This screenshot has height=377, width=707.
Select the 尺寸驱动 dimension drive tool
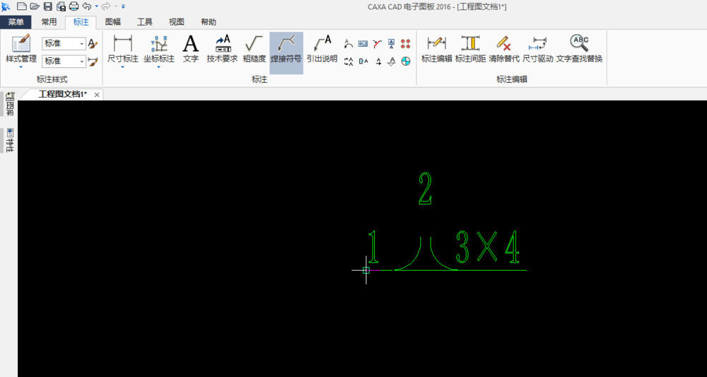[538, 48]
